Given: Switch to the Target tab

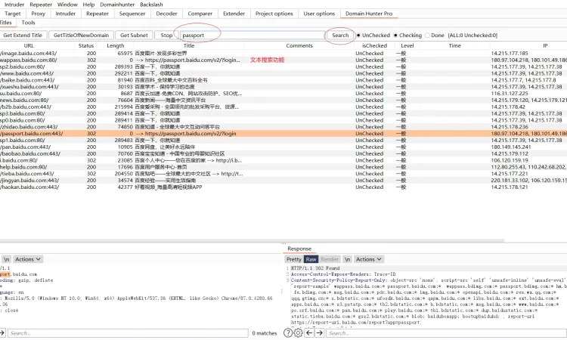Looking at the screenshot, I should [13, 14].
